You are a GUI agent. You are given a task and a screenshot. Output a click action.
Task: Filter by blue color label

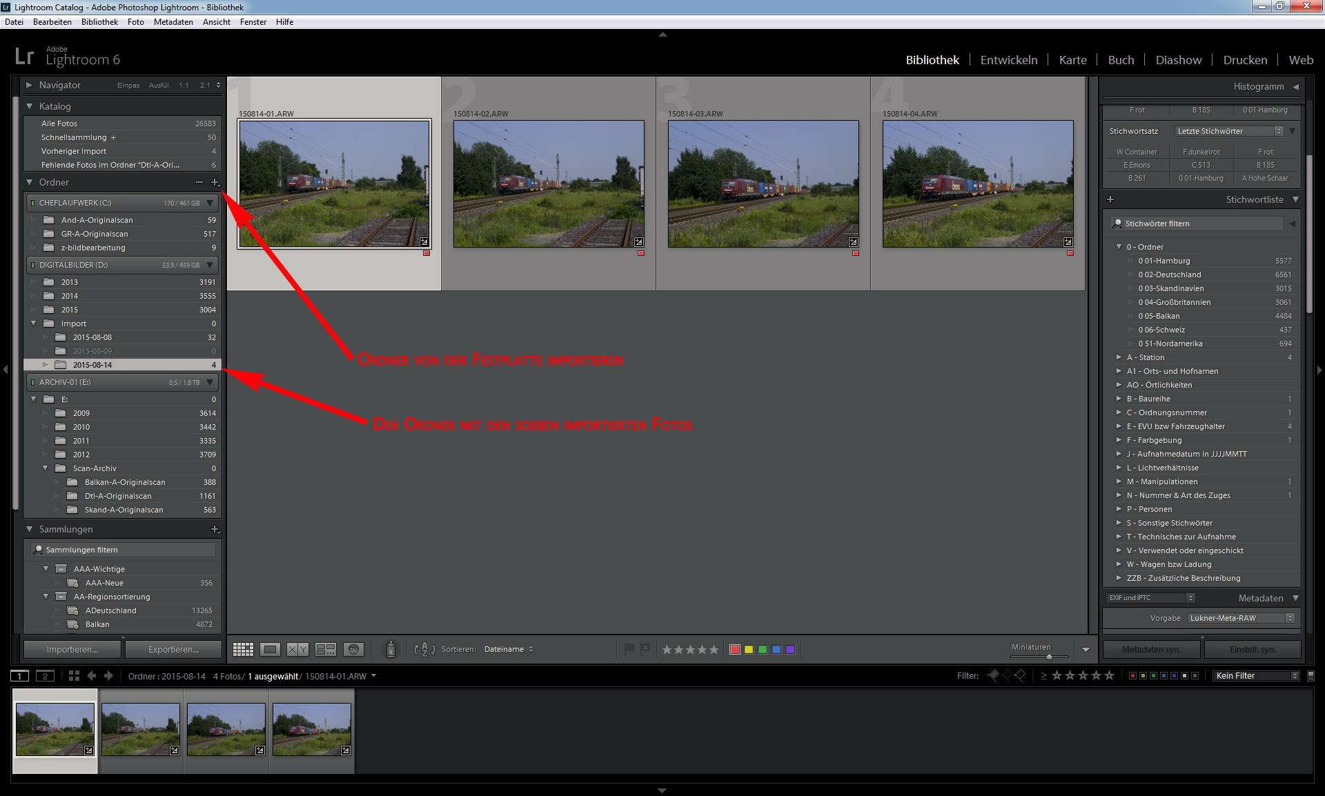click(1164, 676)
